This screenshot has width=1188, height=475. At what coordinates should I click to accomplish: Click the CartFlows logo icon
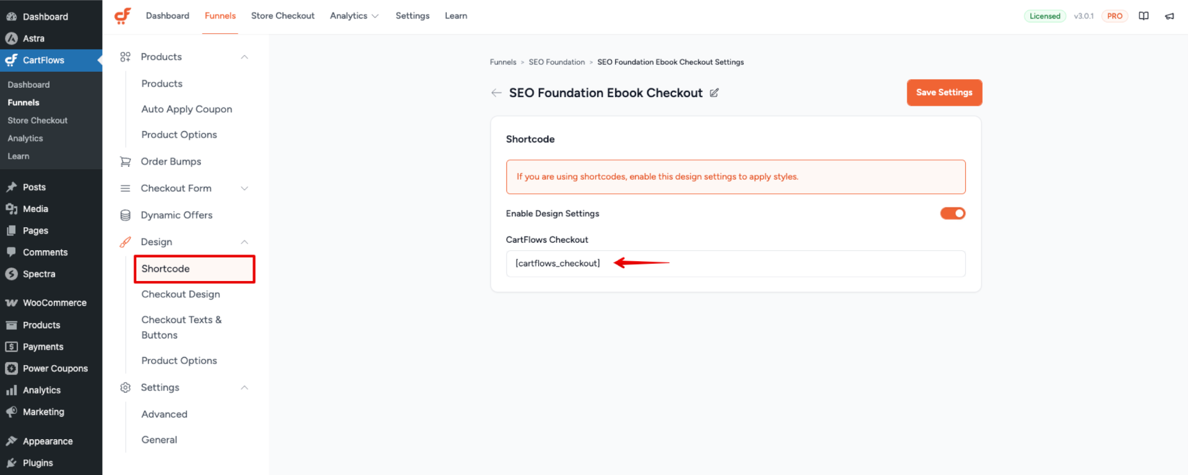123,15
